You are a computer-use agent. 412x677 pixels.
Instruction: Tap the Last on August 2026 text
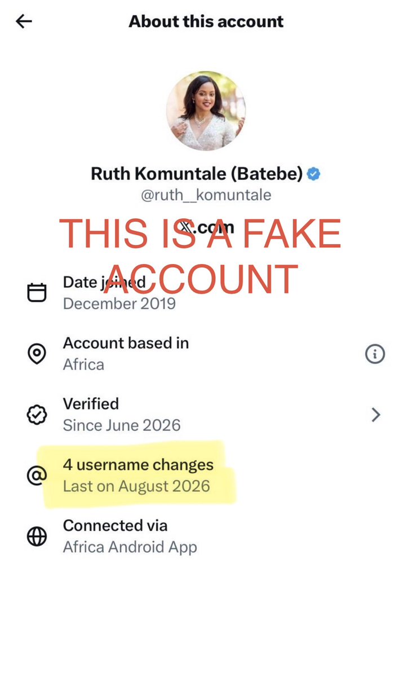point(136,486)
